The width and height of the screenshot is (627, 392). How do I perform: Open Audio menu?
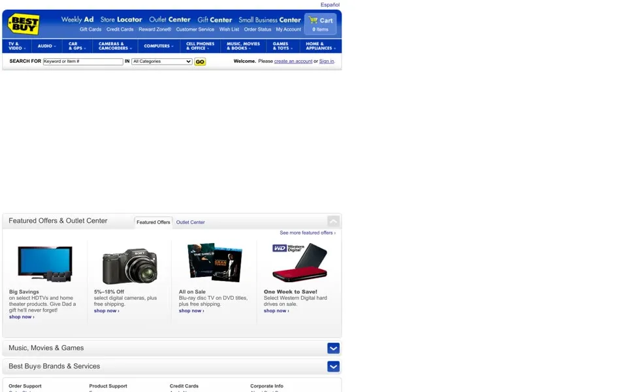pos(47,46)
